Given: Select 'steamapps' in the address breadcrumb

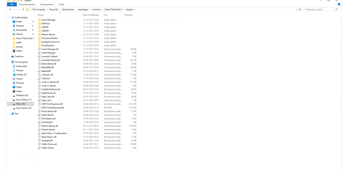Looking at the screenshot, I should click(x=83, y=9).
